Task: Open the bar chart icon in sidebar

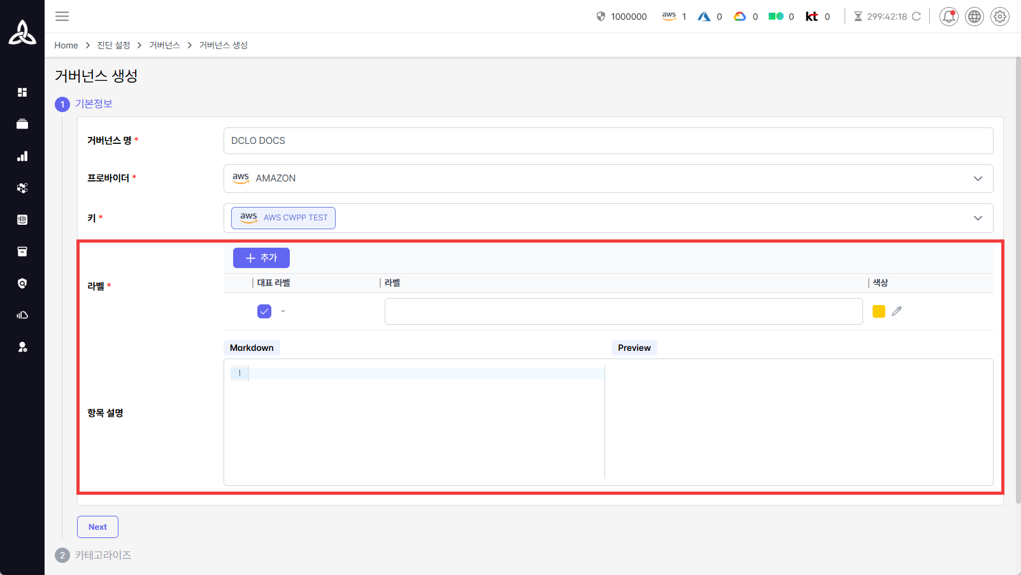Action: tap(22, 156)
